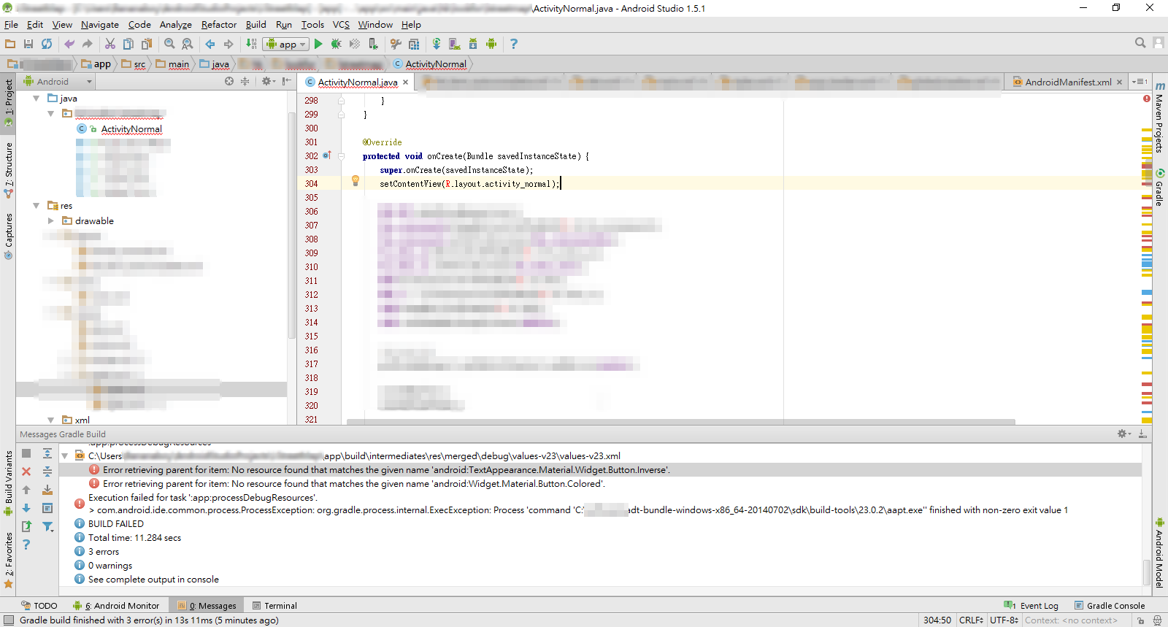Collapse the xml folder node
This screenshot has width=1168, height=627.
pos(50,420)
